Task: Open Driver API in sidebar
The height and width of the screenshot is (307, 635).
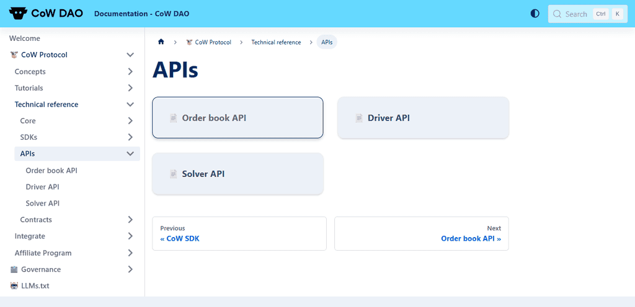Action: [43, 187]
